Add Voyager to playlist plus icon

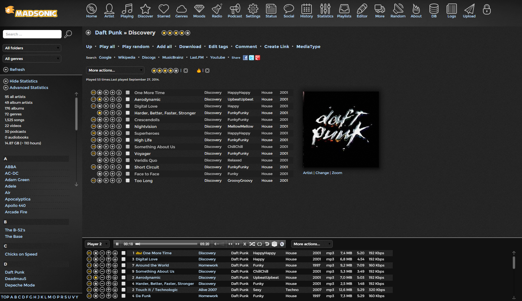point(113,153)
